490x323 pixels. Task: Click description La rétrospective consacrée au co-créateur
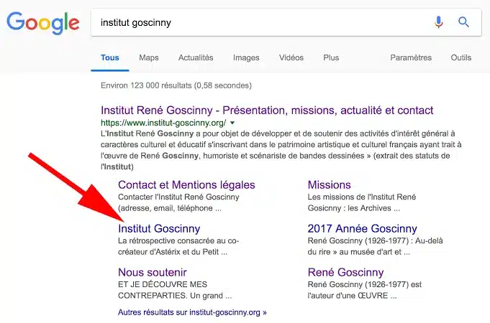coord(178,246)
